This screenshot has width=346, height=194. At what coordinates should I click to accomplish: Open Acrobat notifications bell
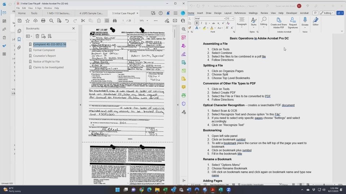168,13
